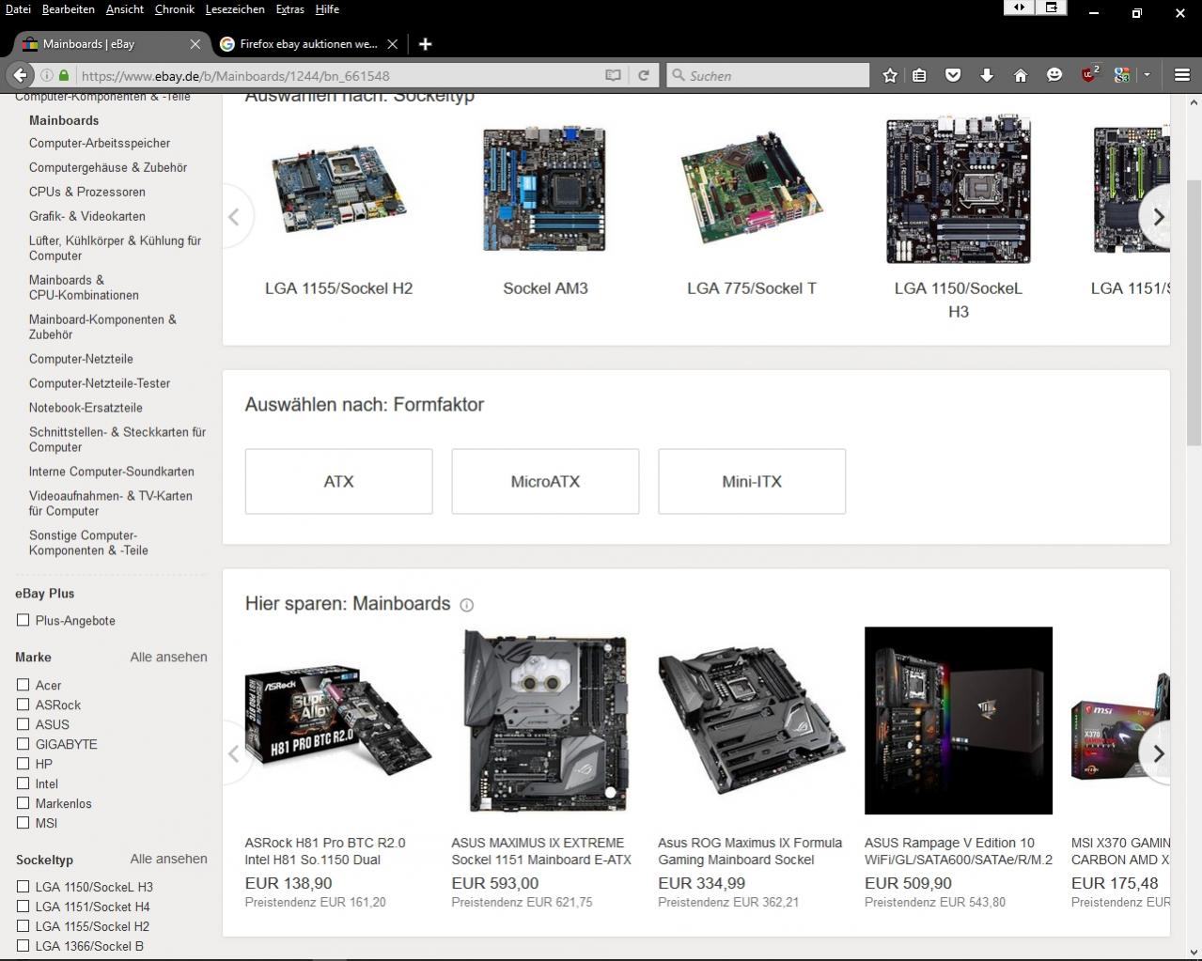The image size is (1202, 961).
Task: Close the Mainboards | eBay tab
Action: [195, 44]
